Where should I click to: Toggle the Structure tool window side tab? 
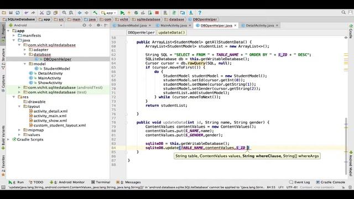(3, 59)
